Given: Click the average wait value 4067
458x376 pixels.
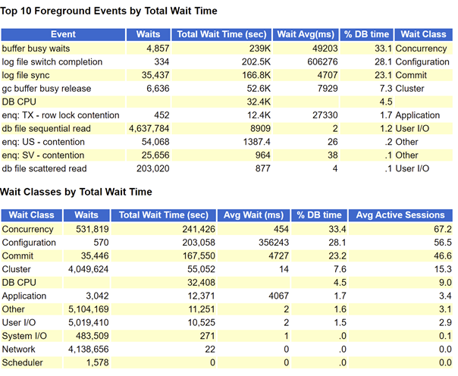Looking at the screenshot, I should [278, 296].
